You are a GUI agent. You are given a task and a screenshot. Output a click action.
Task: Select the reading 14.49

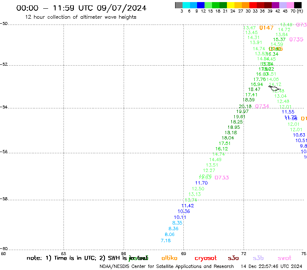pyautogui.click(x=215, y=160)
